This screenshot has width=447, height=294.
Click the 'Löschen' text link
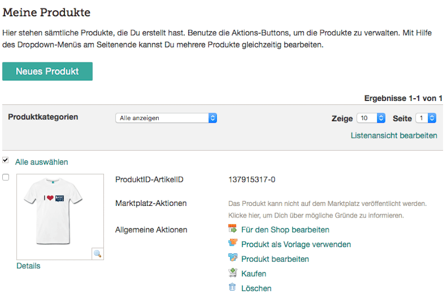click(x=256, y=288)
